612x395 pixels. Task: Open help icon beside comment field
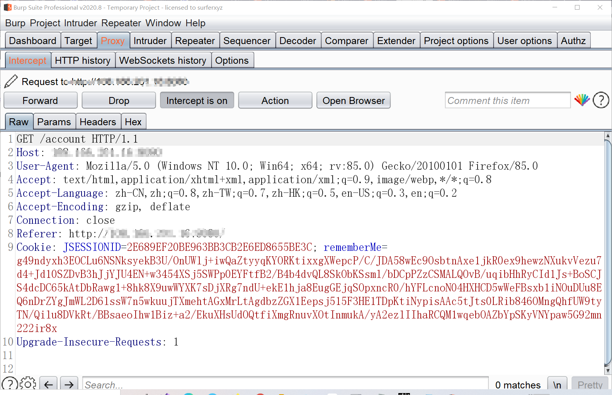(x=601, y=100)
